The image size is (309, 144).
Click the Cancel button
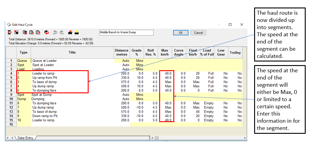[x=198, y=33]
